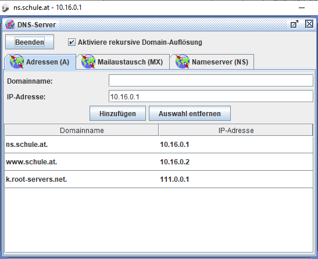Screen dimensions: 318x259
Task: Select the Adressen (A) tab
Action: tap(40, 62)
